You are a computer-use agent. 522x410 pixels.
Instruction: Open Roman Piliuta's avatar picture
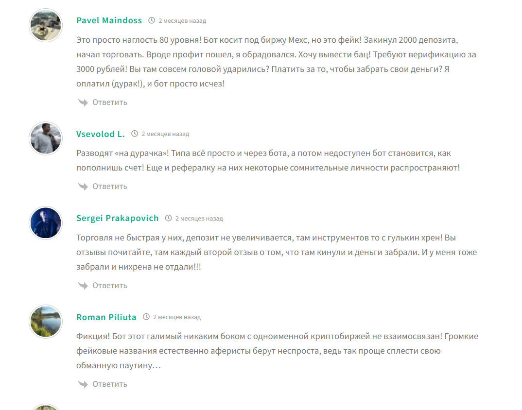(46, 322)
